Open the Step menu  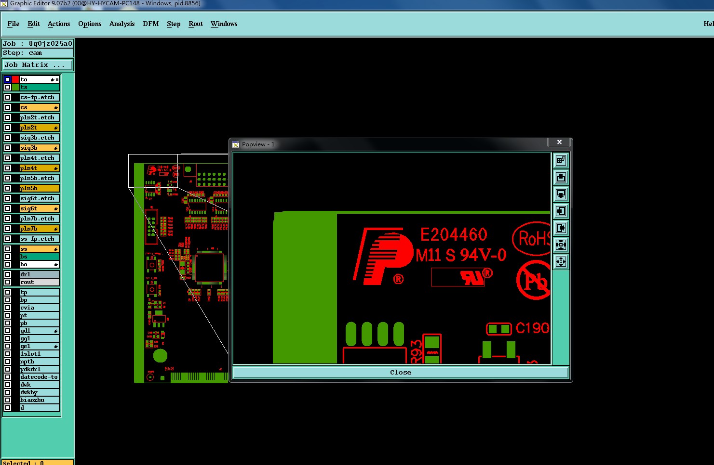pyautogui.click(x=174, y=24)
